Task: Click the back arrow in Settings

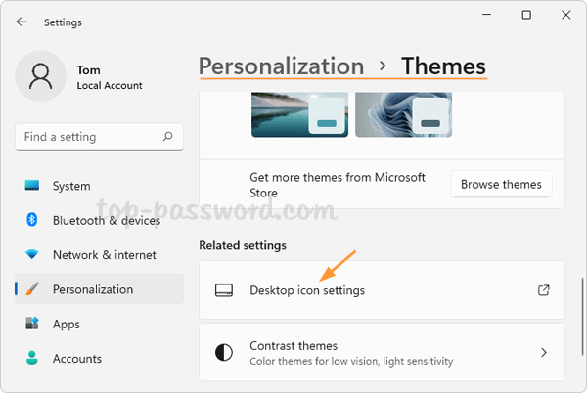Action: click(23, 22)
